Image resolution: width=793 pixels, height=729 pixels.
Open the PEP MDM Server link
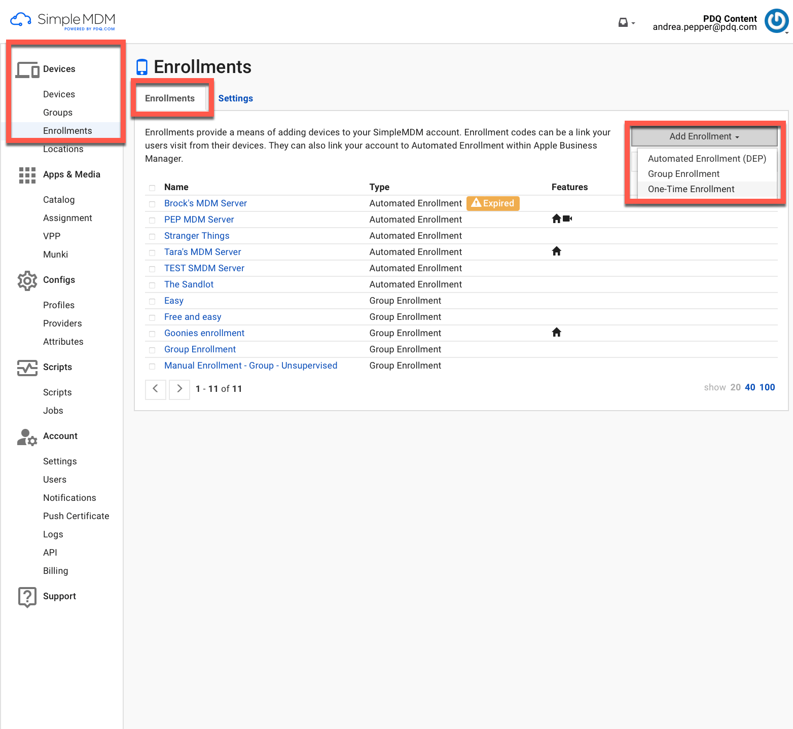(199, 220)
